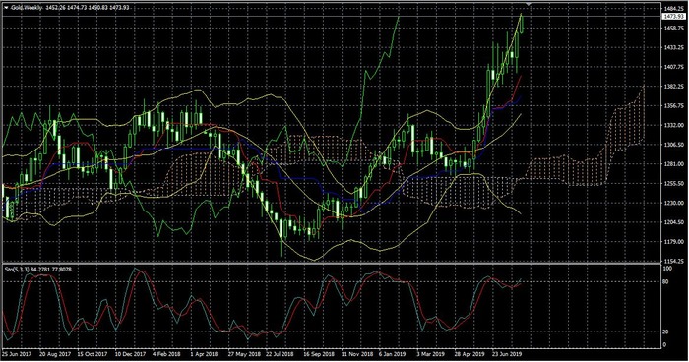Click the stochastic 80 level label

(x=665, y=281)
